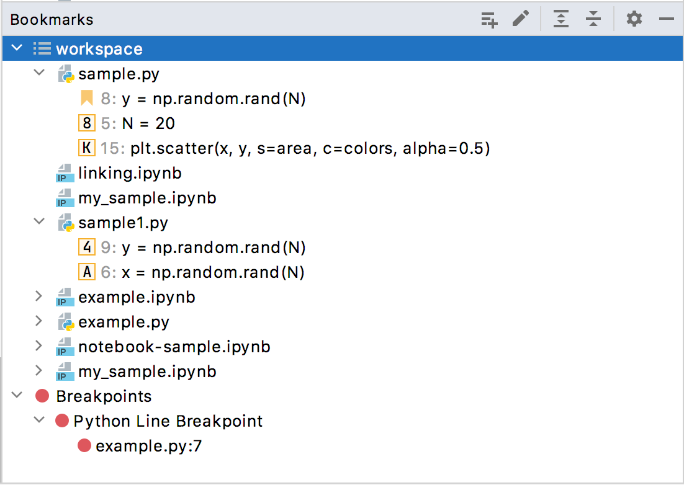Collapse the sample.py node
Screen dimensions: 684x485
click(39, 73)
